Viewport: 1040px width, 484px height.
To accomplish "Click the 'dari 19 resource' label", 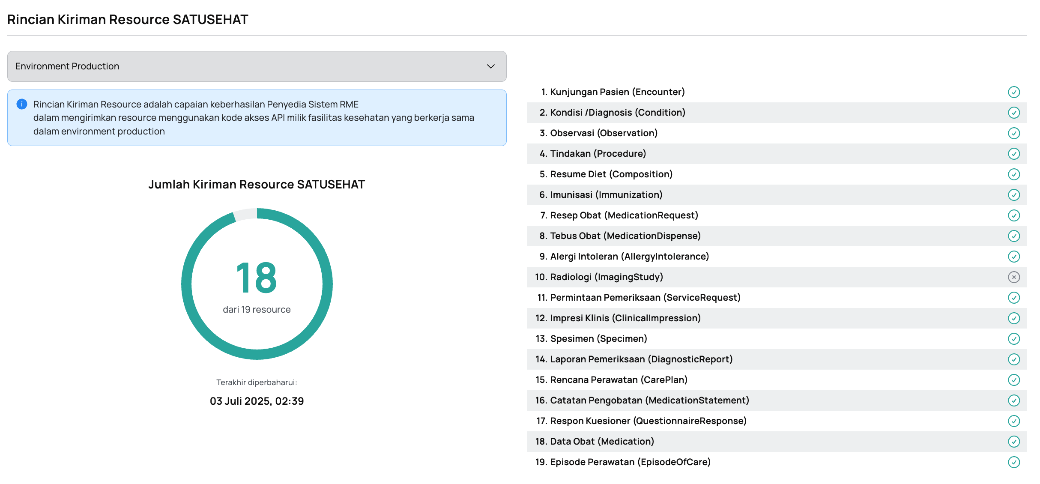I will click(x=257, y=310).
